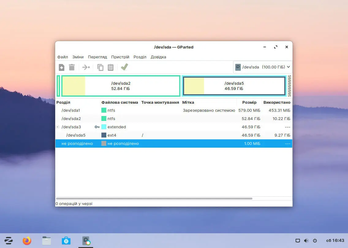Click the ntfs color swatch for /dev/sda1

pos(104,110)
